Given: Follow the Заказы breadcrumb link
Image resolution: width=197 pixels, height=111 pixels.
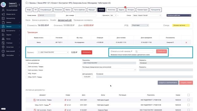Looking at the screenshot, I should 33,3.
